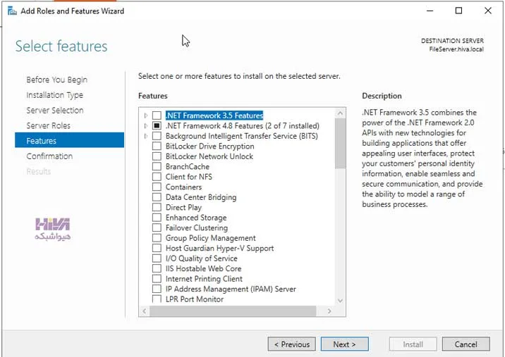Enable BitLocker Network Unlock checkbox
The width and height of the screenshot is (505, 357).
pyautogui.click(x=157, y=156)
